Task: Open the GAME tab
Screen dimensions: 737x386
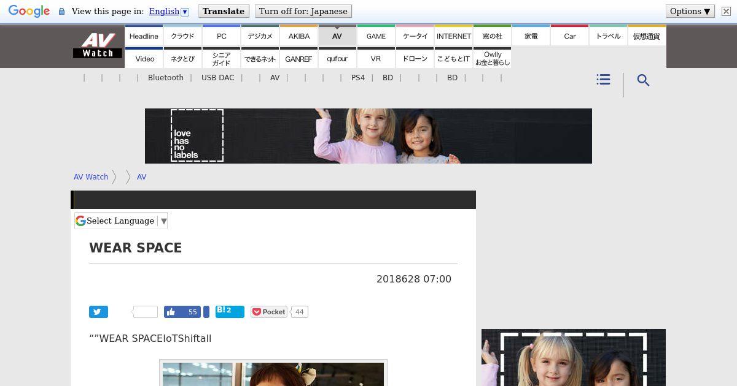Action: coord(376,36)
